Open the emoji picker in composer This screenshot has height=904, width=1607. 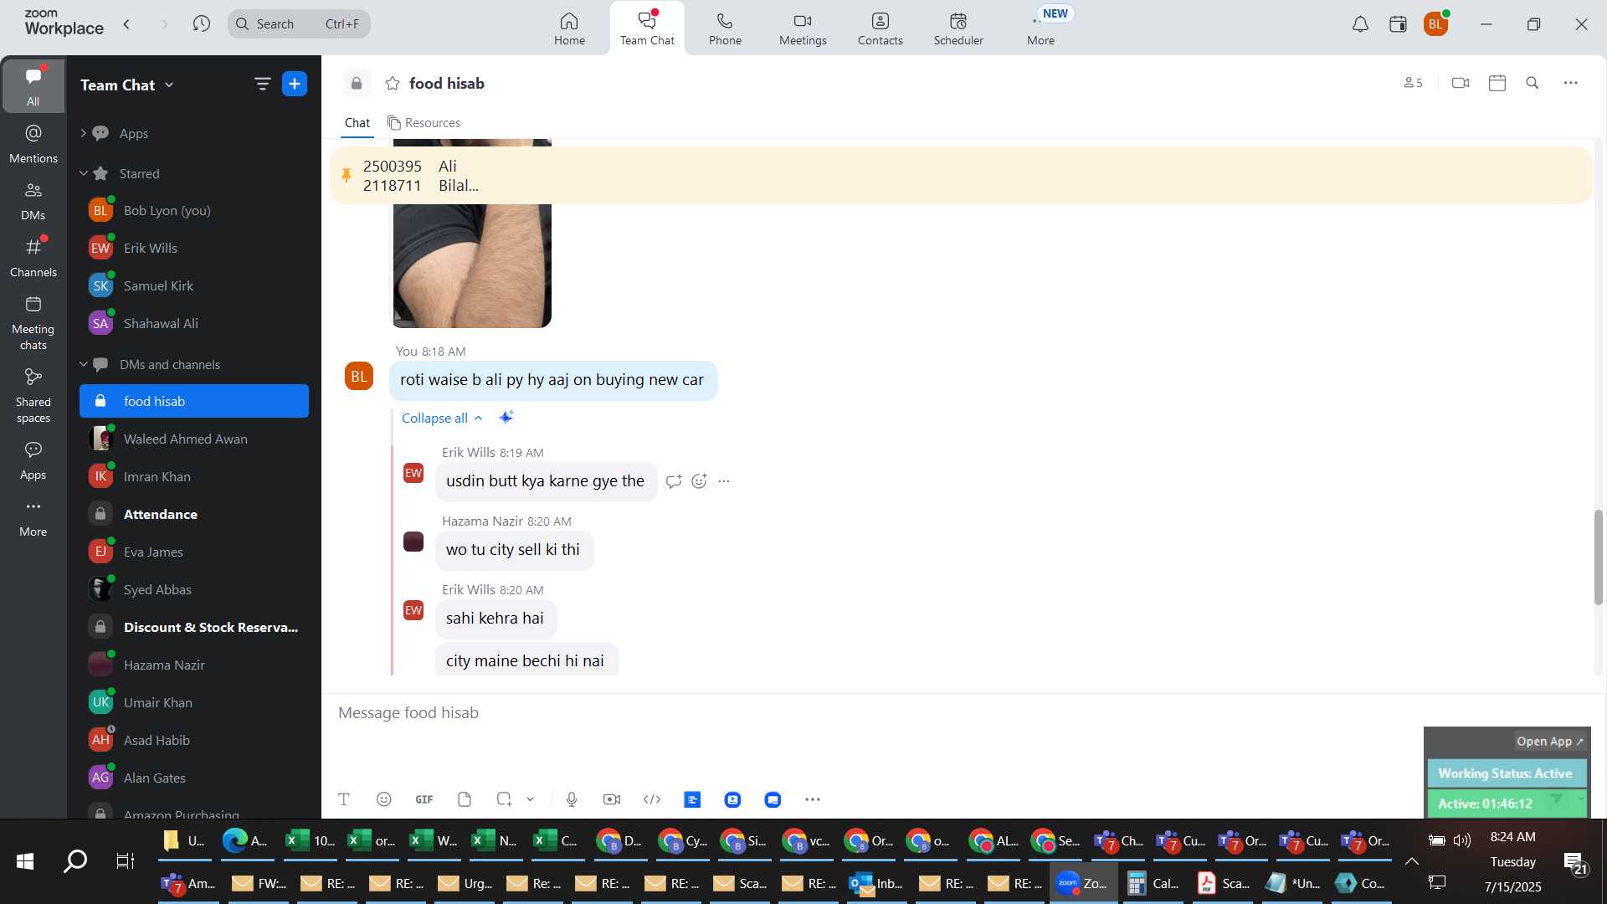pyautogui.click(x=384, y=799)
